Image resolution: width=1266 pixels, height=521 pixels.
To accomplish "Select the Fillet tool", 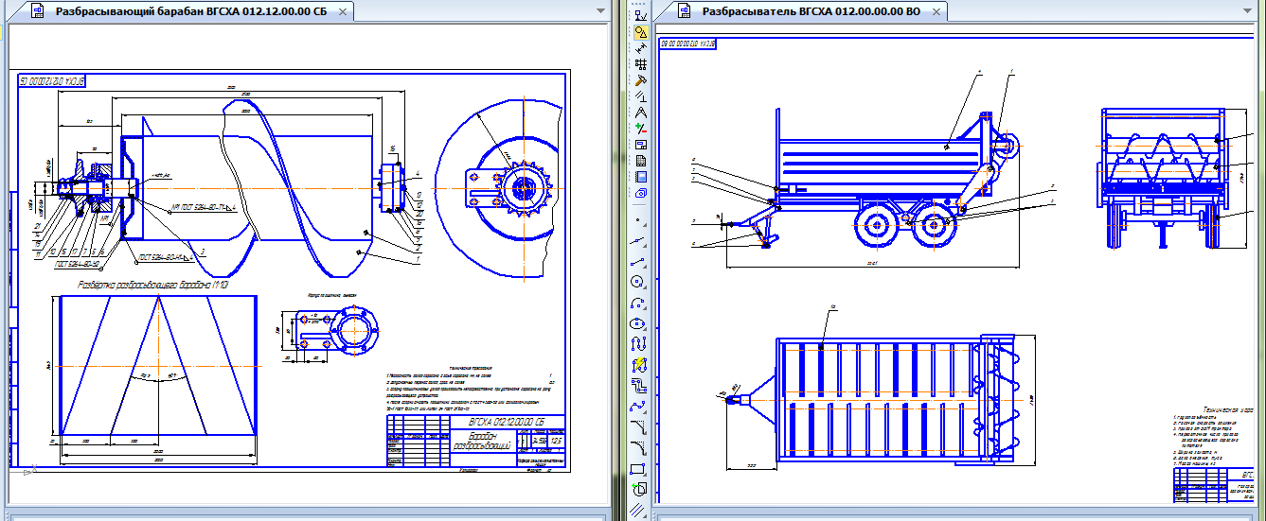I will coord(639,448).
